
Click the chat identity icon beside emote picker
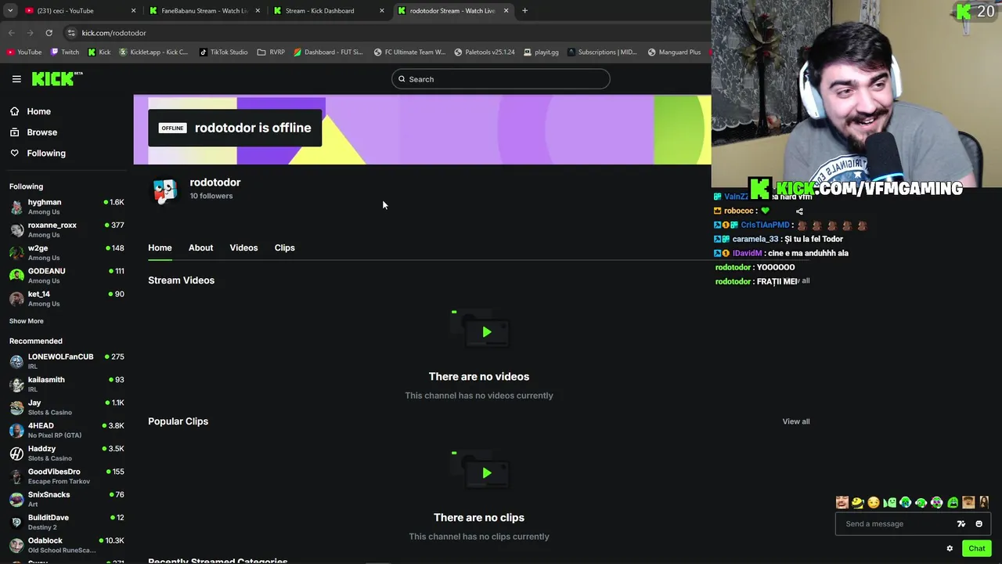[961, 524]
